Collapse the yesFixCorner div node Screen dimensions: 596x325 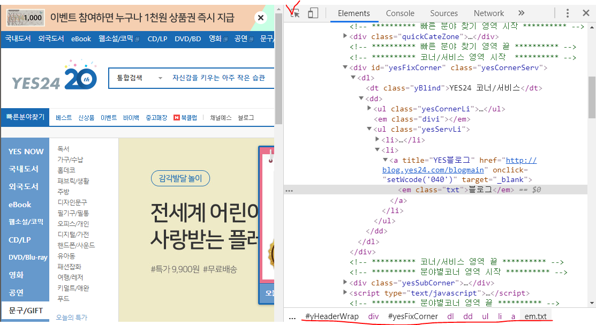coord(345,67)
